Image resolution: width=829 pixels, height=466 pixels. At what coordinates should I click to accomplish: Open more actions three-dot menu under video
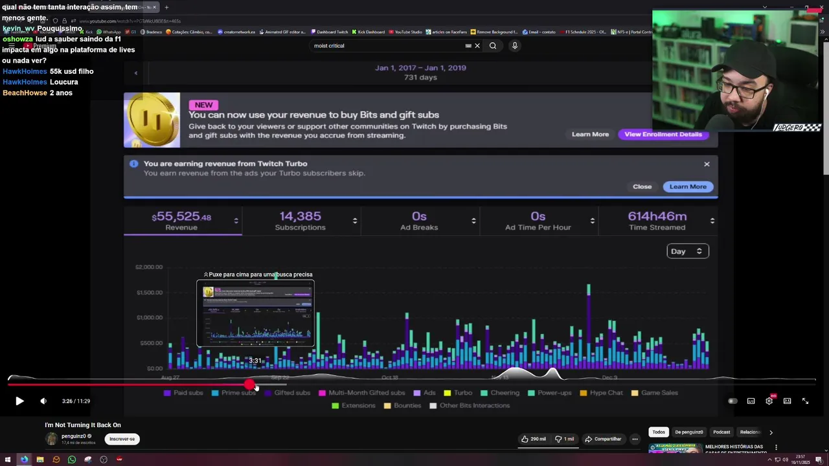pyautogui.click(x=635, y=439)
